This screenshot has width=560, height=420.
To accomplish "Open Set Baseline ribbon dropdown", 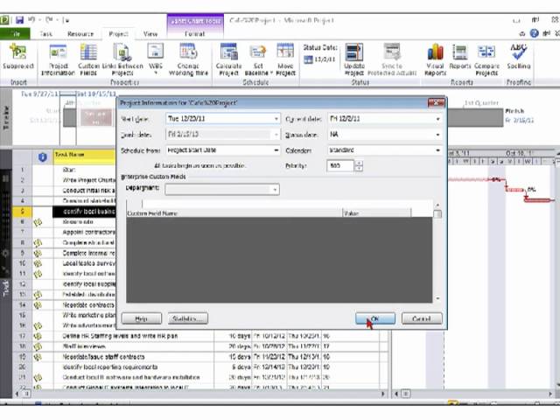I will (x=258, y=59).
